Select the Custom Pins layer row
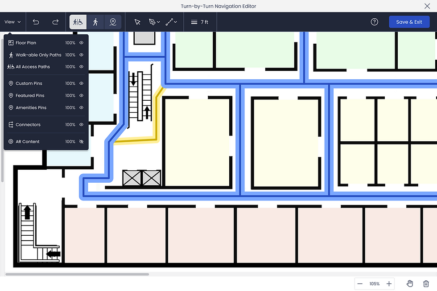Viewport: 437px width, 291px height. (x=46, y=83)
